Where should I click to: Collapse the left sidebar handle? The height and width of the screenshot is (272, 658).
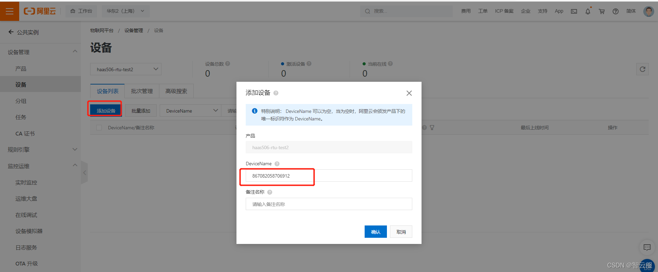(x=84, y=172)
